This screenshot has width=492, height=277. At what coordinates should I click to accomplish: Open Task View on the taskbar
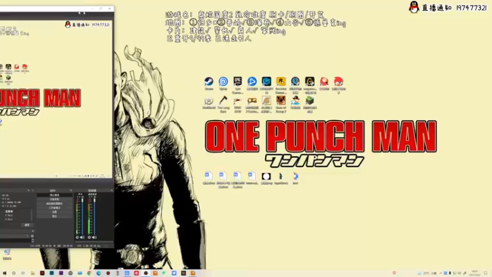tap(23, 273)
